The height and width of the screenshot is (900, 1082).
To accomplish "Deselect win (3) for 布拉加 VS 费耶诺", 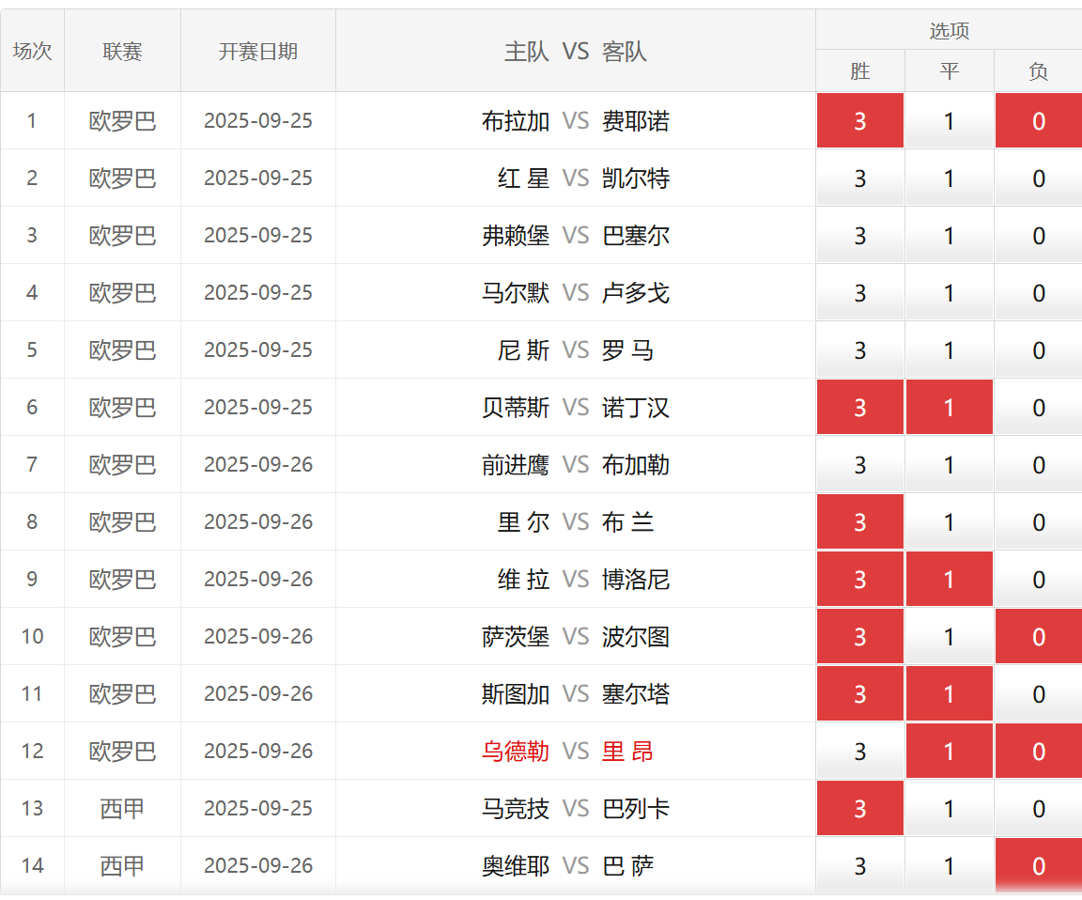I will tap(859, 121).
